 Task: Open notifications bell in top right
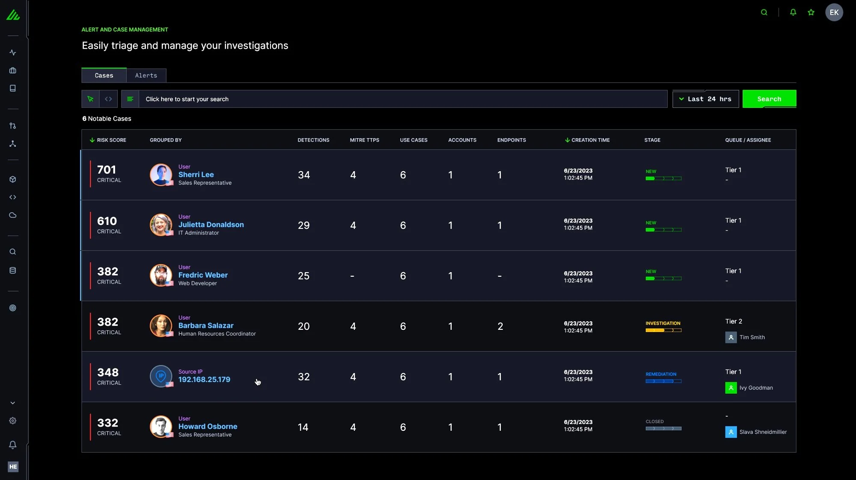793,12
